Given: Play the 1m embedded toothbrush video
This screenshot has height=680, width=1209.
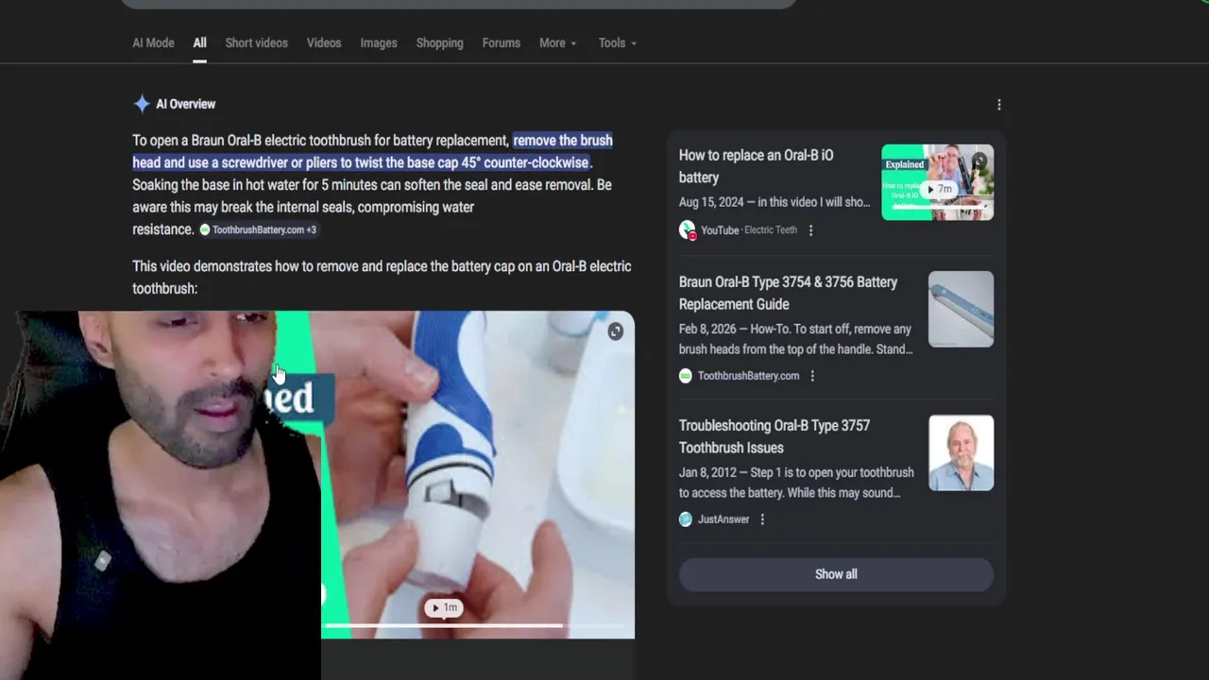Looking at the screenshot, I should point(443,607).
